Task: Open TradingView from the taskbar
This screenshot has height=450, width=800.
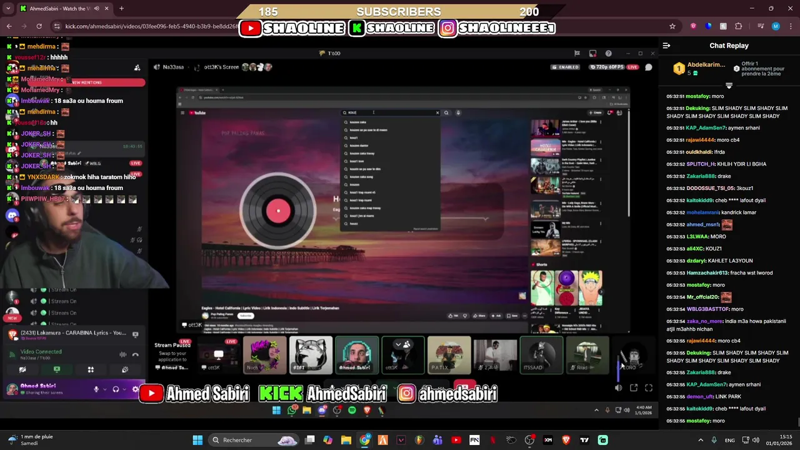Action: (584, 440)
